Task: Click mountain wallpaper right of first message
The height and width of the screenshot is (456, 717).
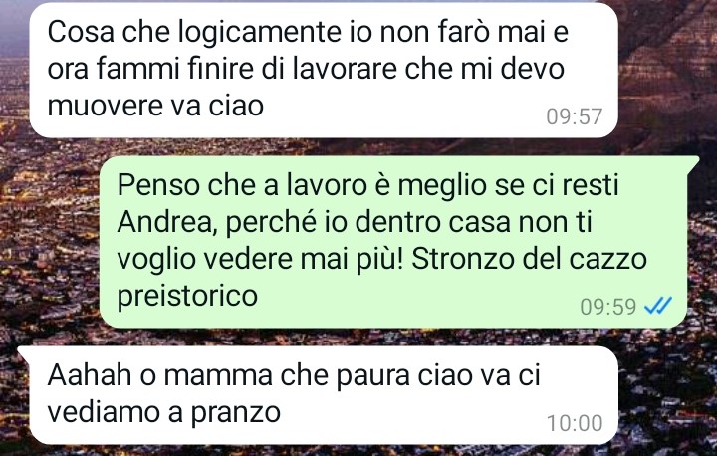Action: 667,69
